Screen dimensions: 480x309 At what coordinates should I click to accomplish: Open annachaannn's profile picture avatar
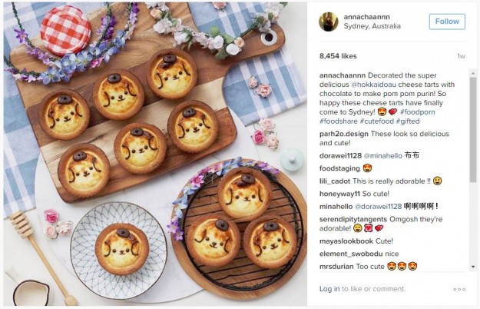point(328,22)
